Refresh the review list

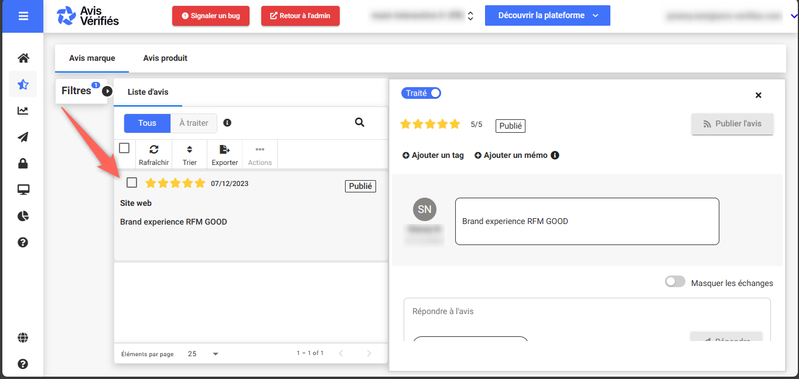point(153,155)
